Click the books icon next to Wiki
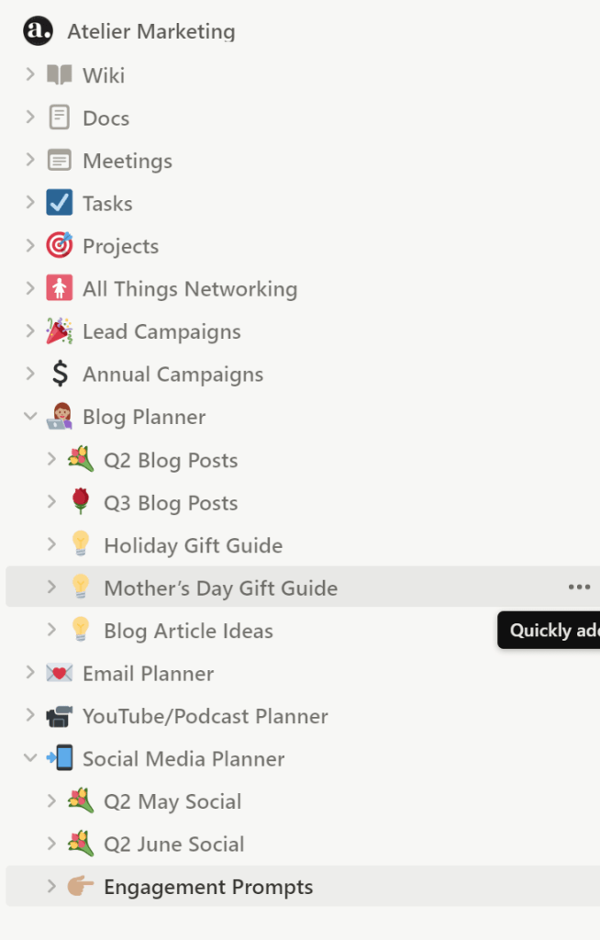The height and width of the screenshot is (940, 600). (58, 74)
